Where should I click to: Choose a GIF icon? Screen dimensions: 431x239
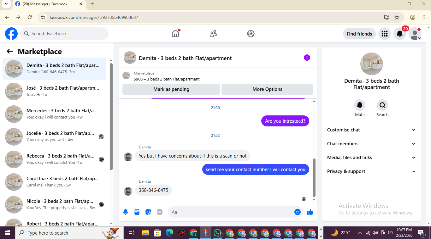(160, 212)
